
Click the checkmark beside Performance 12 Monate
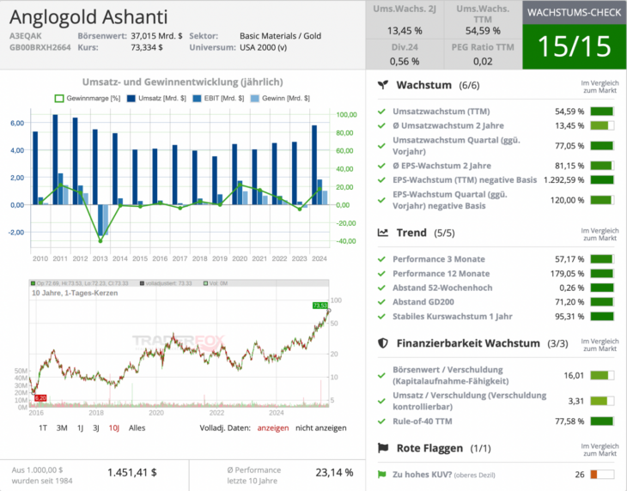tap(382, 273)
